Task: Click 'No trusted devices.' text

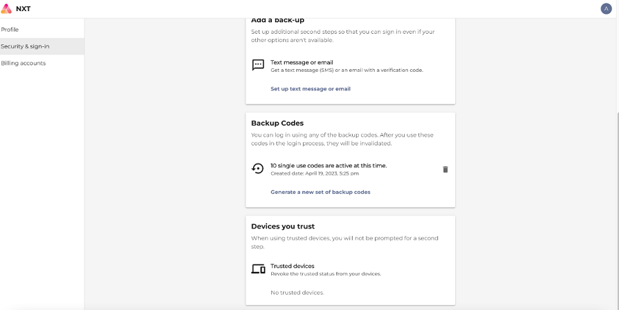Action: tap(297, 293)
